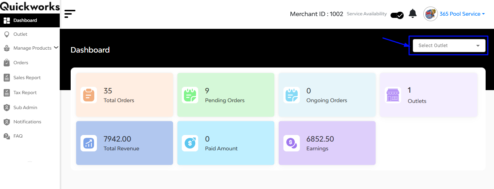Expand the Manage Products submenu arrow

[x=56, y=47]
